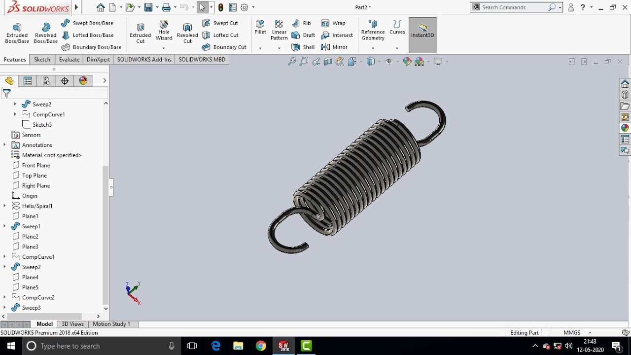
Task: Click Search Commands input field
Action: [514, 7]
